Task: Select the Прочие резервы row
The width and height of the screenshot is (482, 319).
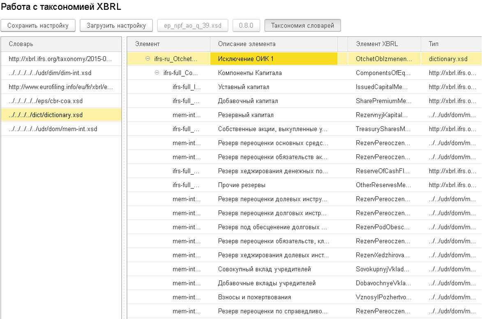Action: pyautogui.click(x=242, y=185)
